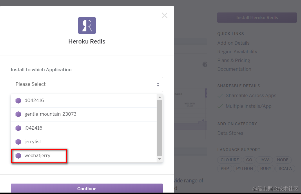
Task: Close the Heroku Redis install dialog
Action: point(164,15)
